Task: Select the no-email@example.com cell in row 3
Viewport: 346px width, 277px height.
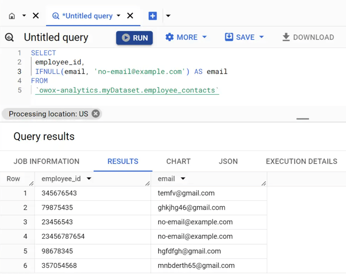Action: click(x=209, y=222)
